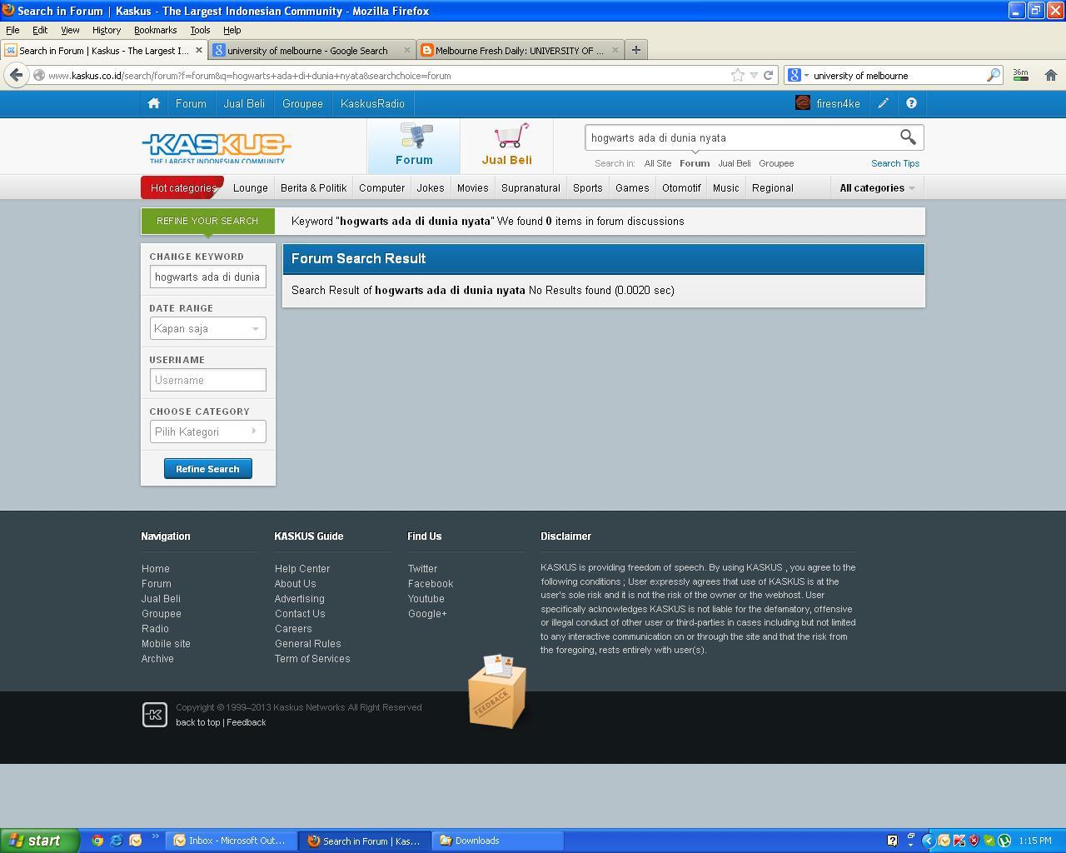This screenshot has height=853, width=1066.
Task: Click the Change Keyword input field
Action: coord(207,277)
